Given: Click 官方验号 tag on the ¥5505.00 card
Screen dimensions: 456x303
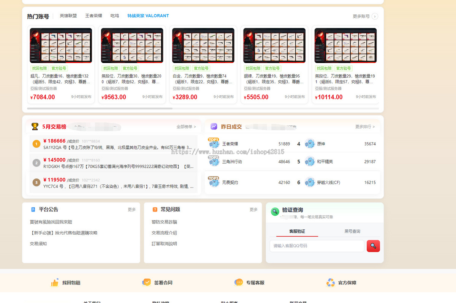Looking at the screenshot, I should pos(272,68).
